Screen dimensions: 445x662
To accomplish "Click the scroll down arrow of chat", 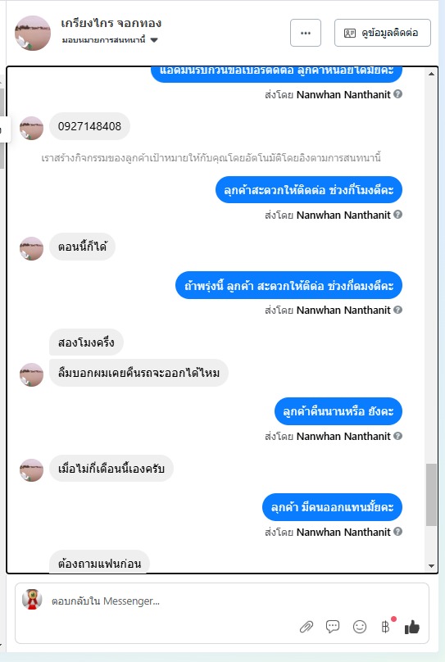I will (x=431, y=566).
